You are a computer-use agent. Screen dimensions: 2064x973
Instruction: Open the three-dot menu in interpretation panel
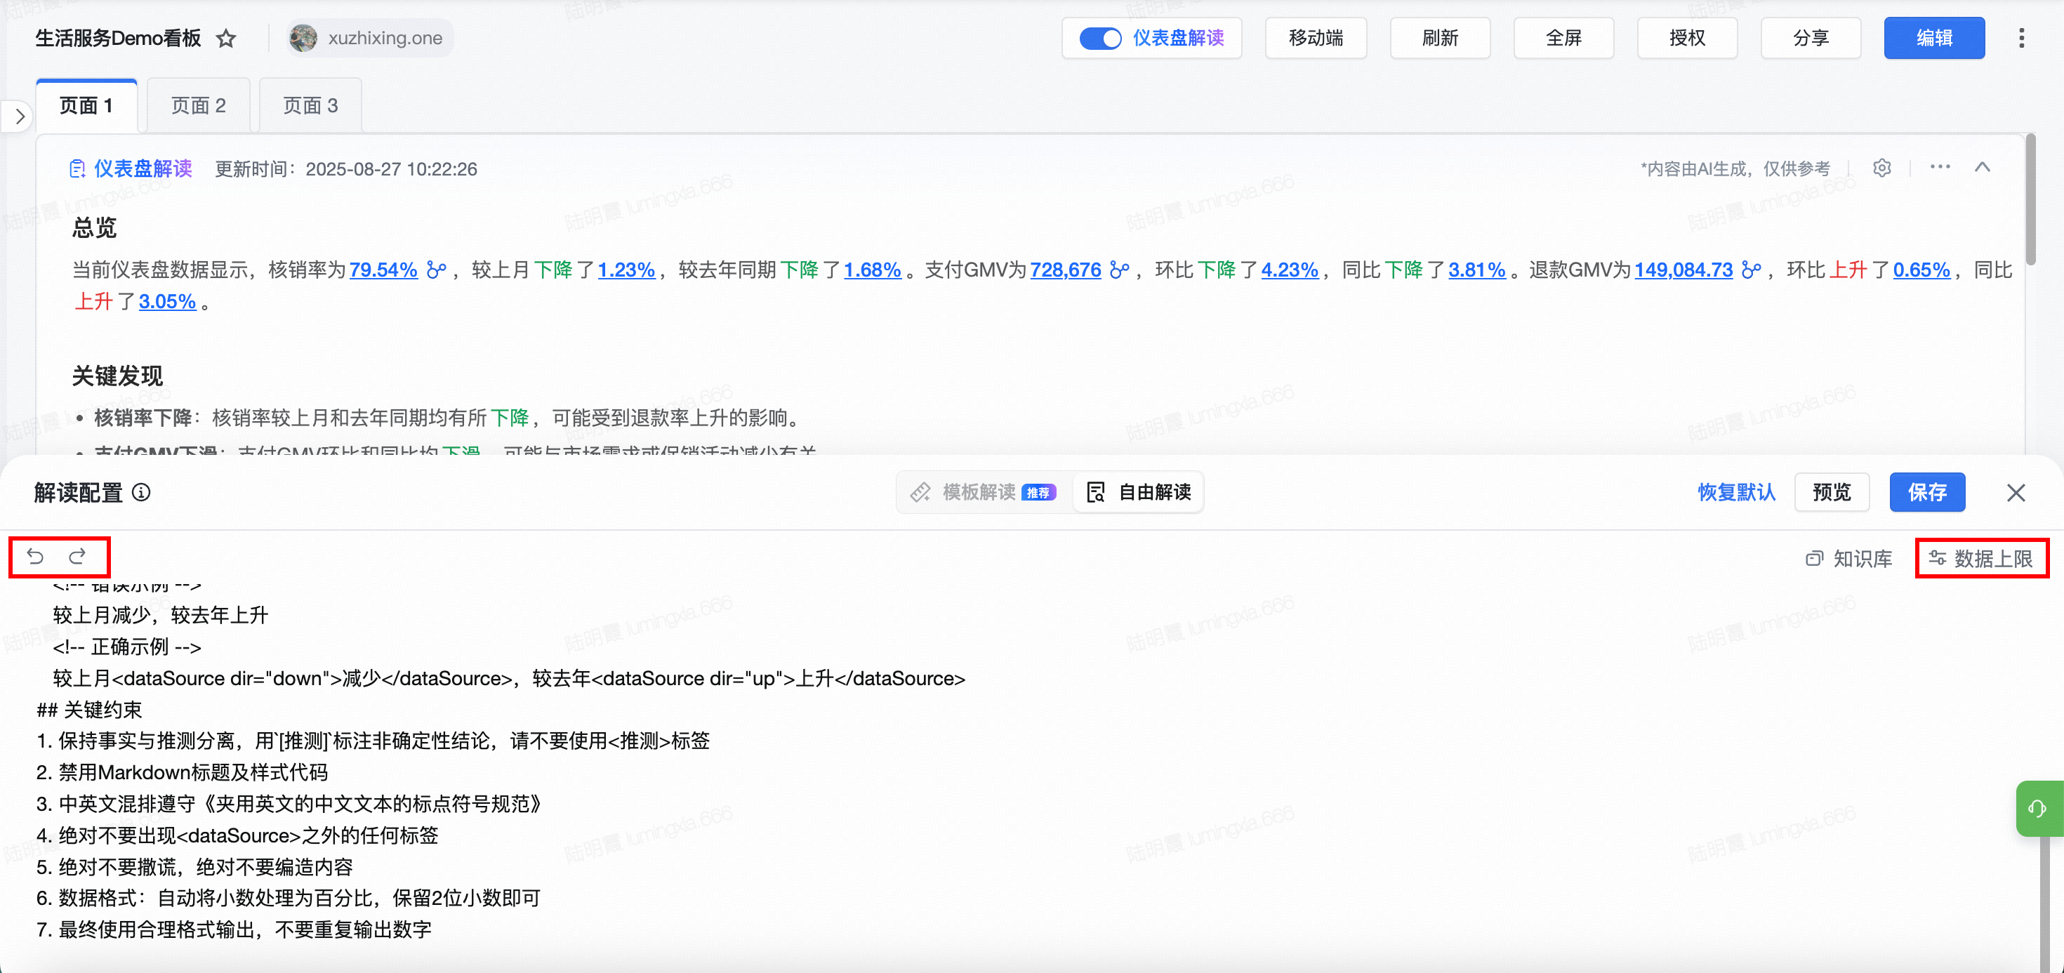[1940, 168]
